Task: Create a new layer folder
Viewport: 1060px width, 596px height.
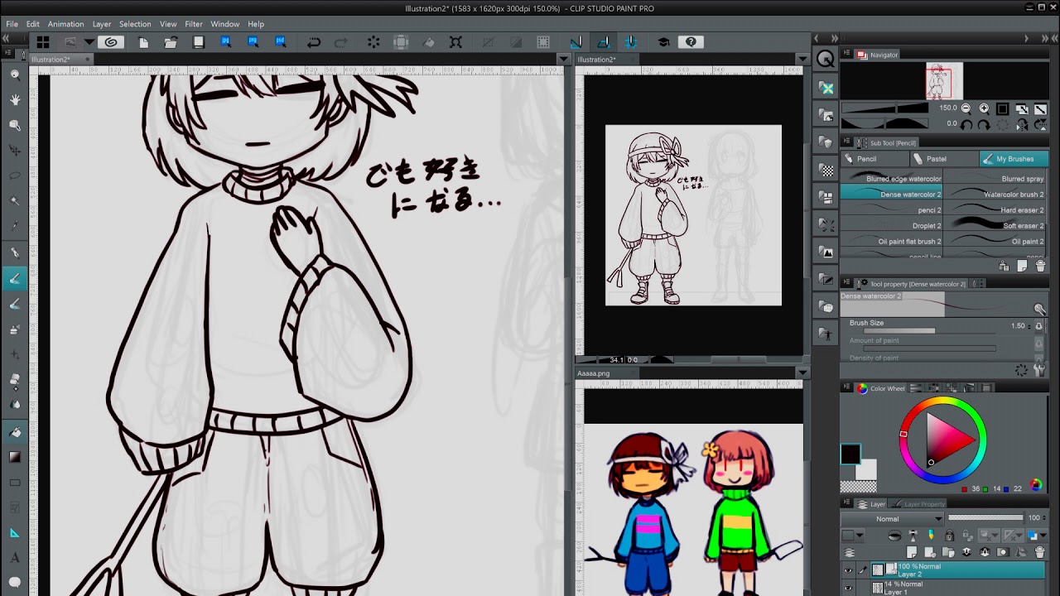Action: [948, 552]
